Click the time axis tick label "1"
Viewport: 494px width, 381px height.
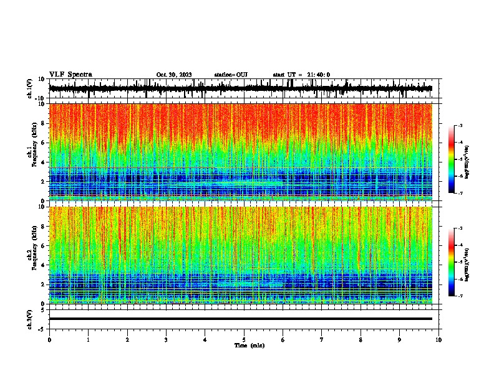point(88,340)
